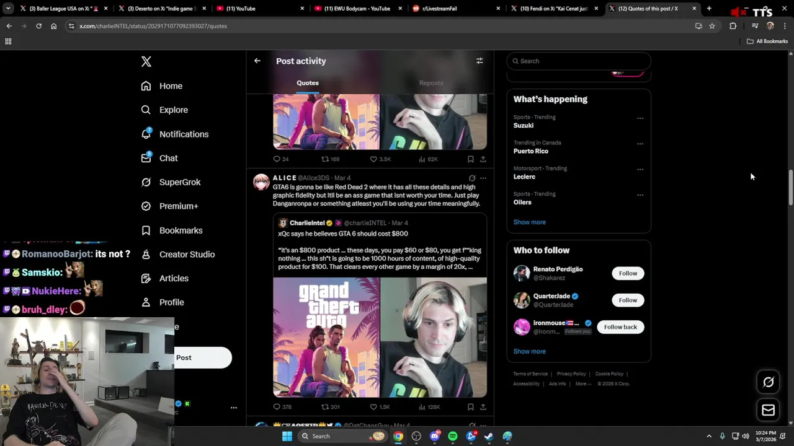The height and width of the screenshot is (446, 794).
Task: Reload the page in the browser
Action: [38, 26]
